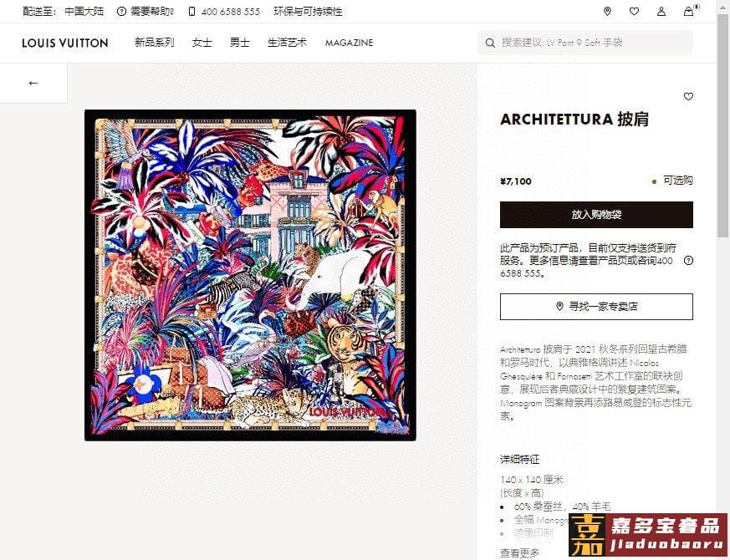Click the help question mark icon in top bar
730x560 pixels.
click(121, 12)
